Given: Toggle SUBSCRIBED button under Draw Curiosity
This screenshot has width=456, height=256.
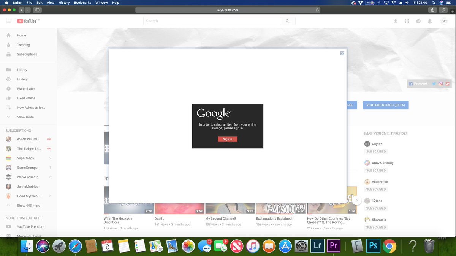Looking at the screenshot, I should click(376, 171).
